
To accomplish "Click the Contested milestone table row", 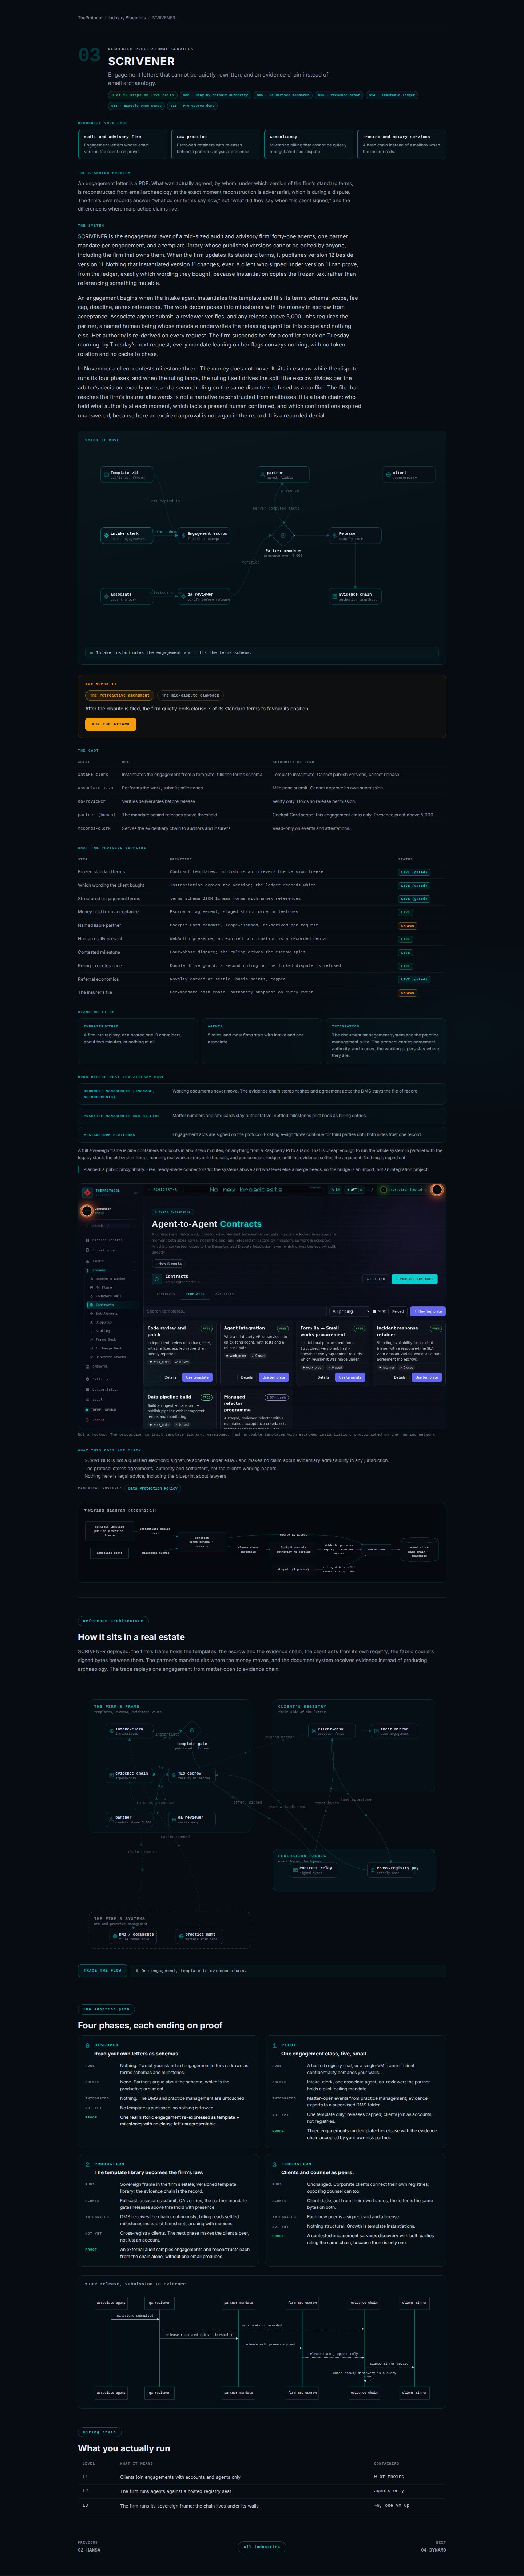I will (262, 952).
